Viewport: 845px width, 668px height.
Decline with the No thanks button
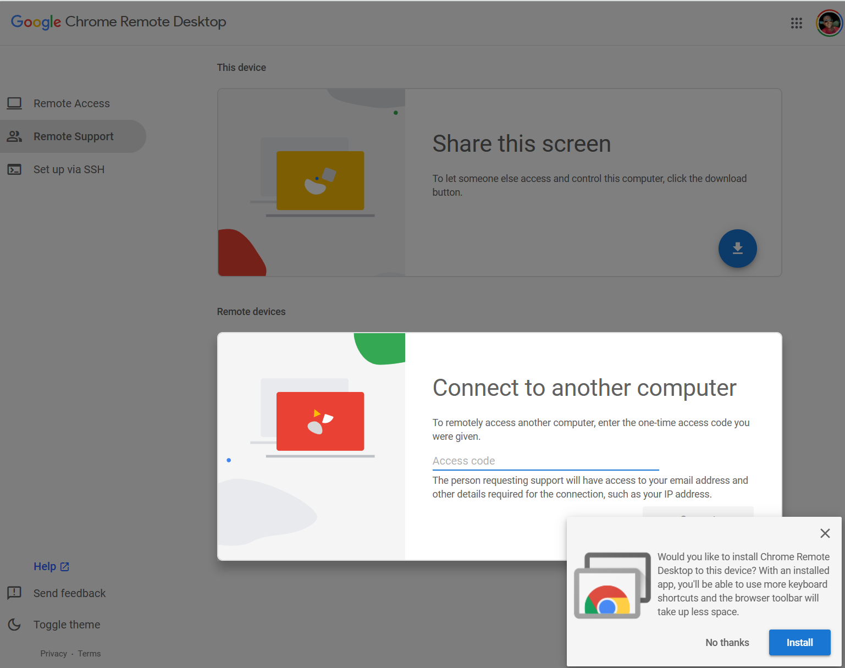click(727, 642)
